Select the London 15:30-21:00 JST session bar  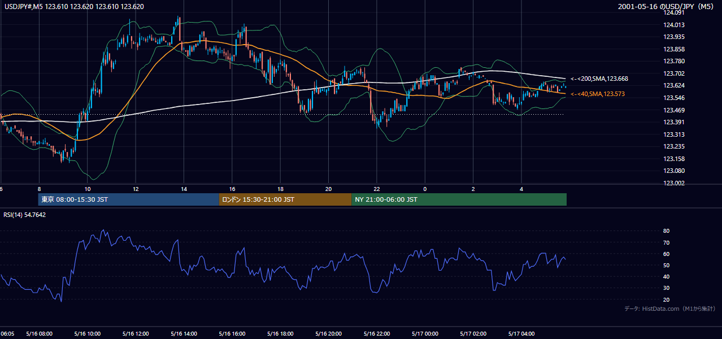285,199
